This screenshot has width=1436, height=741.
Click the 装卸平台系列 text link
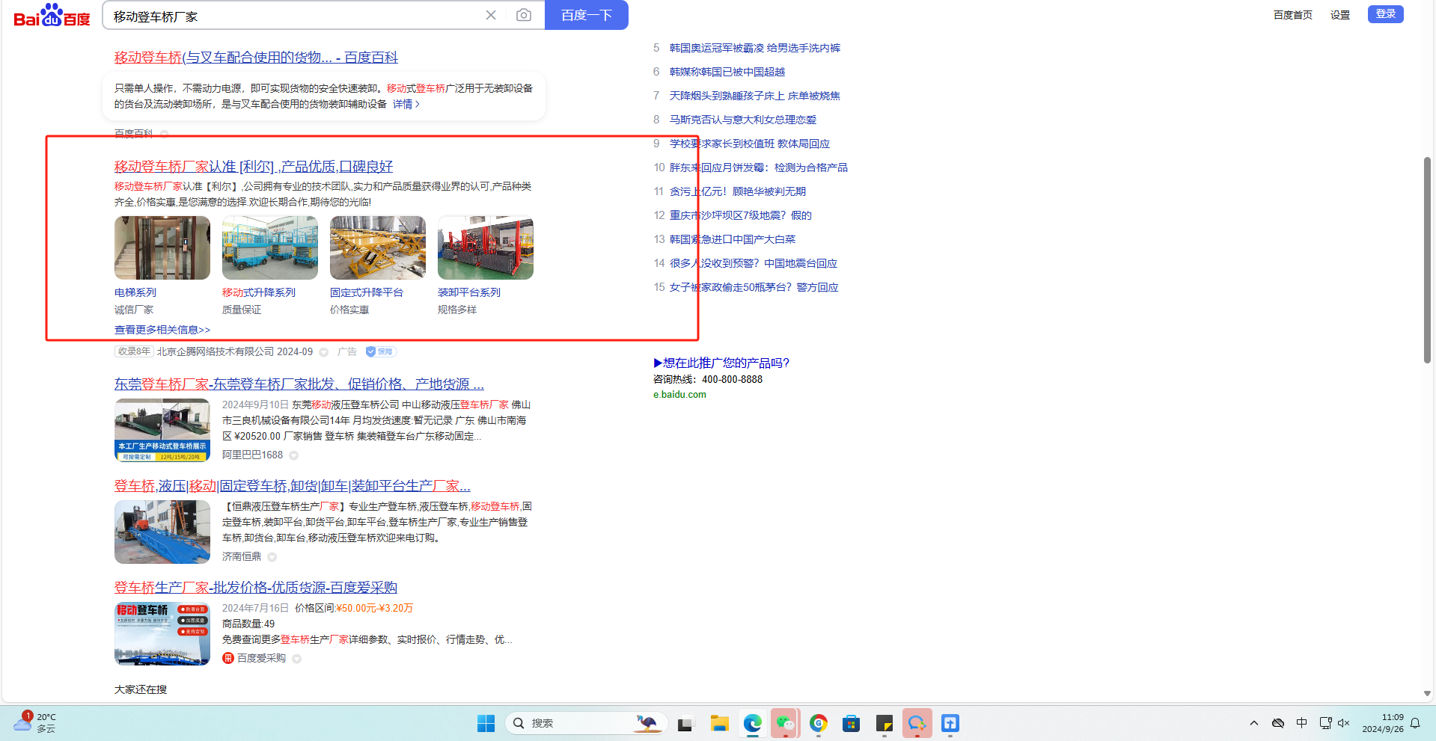(x=469, y=292)
